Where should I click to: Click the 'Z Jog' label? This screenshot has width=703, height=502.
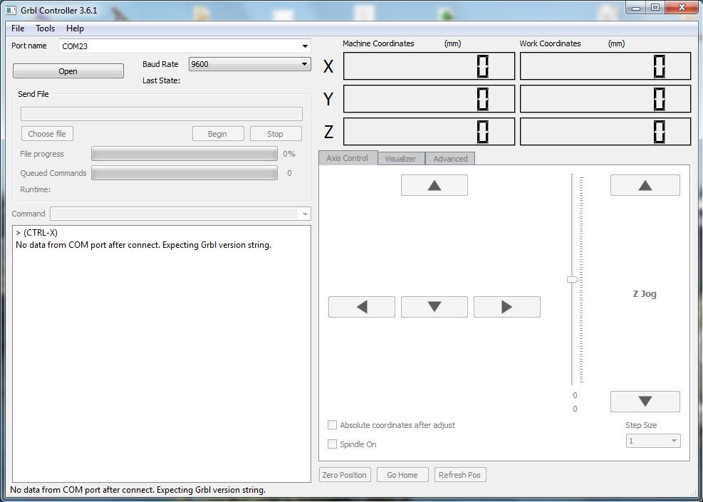tap(645, 294)
